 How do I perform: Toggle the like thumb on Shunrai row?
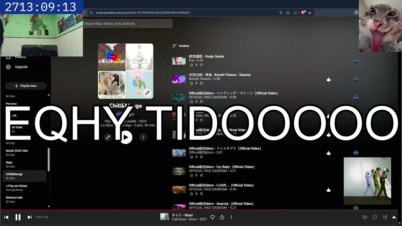tap(329, 79)
